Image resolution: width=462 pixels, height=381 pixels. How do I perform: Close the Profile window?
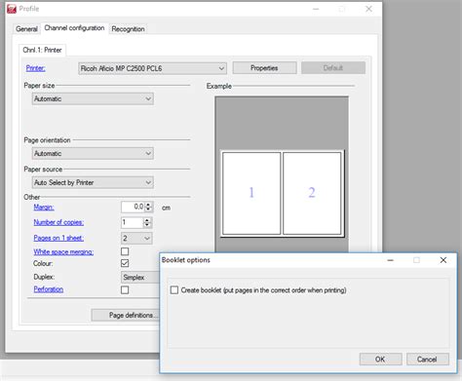click(x=368, y=9)
